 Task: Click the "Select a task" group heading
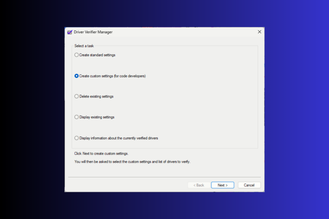[84, 46]
